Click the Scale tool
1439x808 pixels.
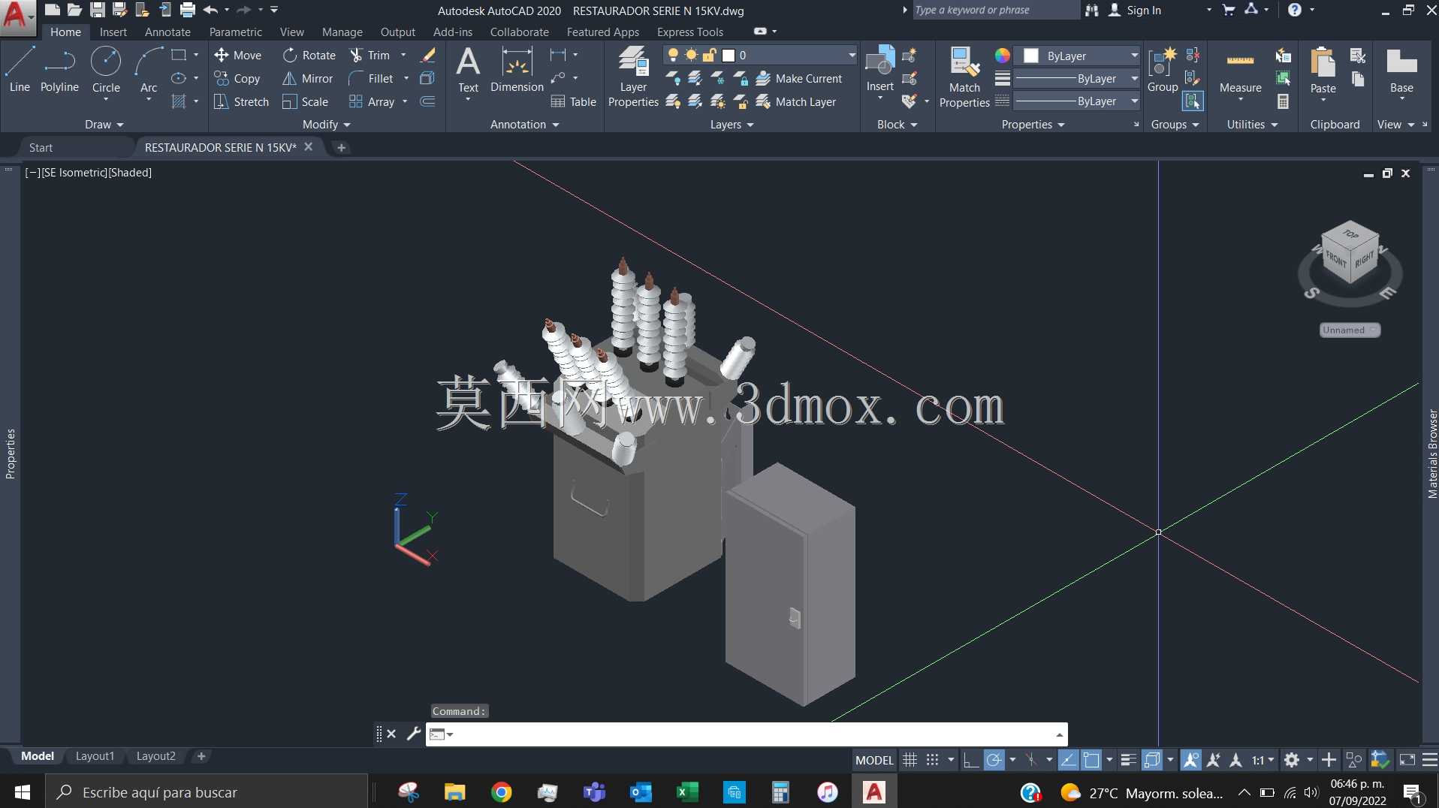tap(306, 101)
